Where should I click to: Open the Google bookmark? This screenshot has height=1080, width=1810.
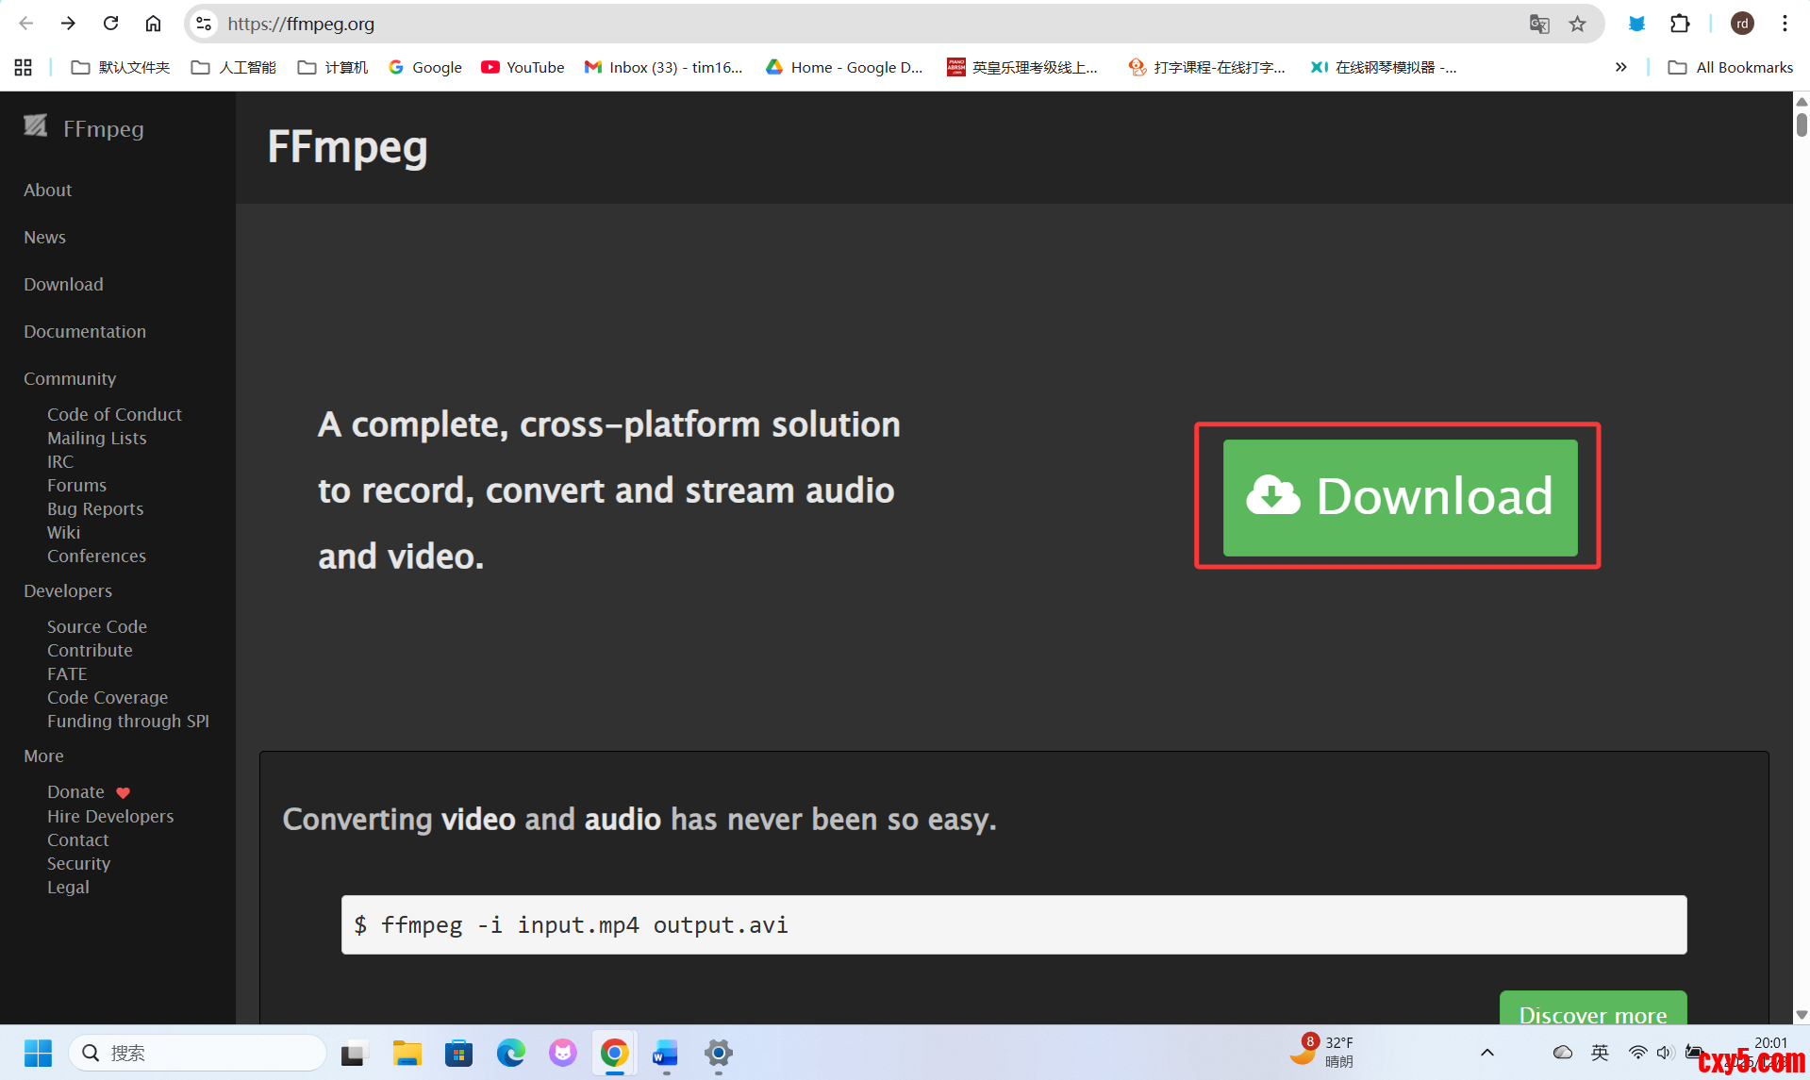pyautogui.click(x=425, y=67)
